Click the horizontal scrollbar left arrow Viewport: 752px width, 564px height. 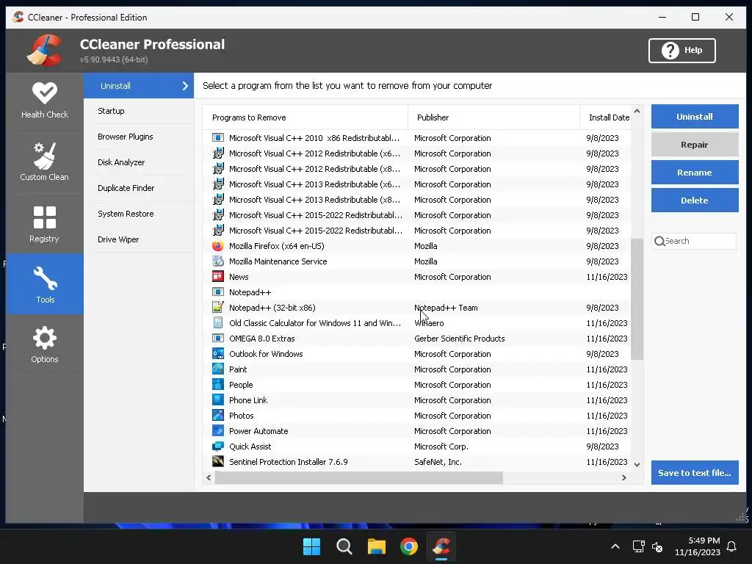[209, 477]
